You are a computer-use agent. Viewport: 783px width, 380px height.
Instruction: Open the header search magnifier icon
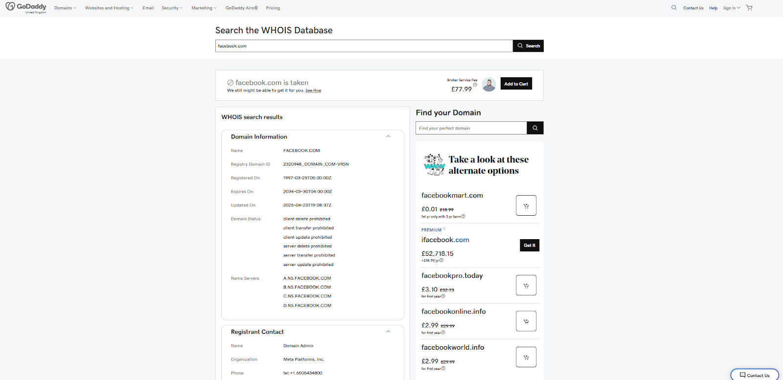(674, 8)
